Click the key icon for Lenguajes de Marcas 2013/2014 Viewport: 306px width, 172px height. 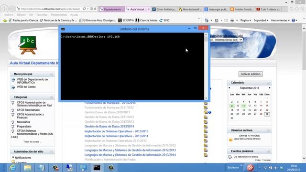tap(206, 155)
